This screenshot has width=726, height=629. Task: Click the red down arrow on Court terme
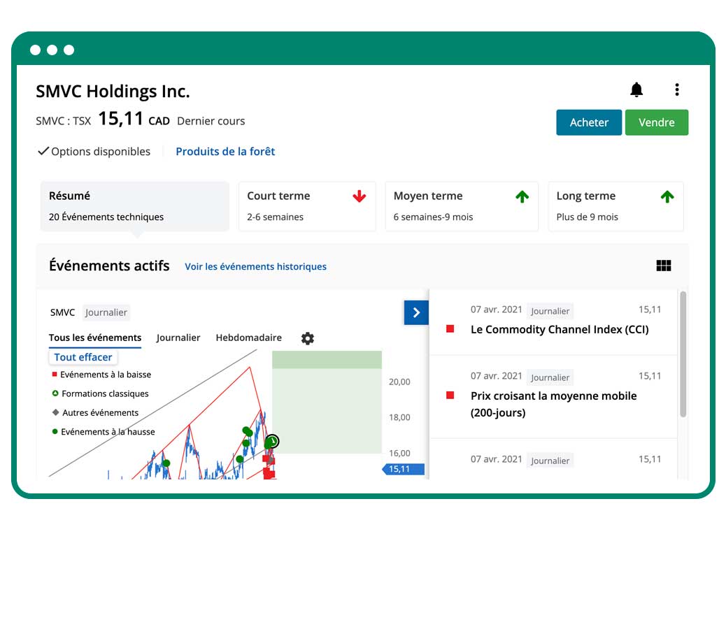click(360, 196)
